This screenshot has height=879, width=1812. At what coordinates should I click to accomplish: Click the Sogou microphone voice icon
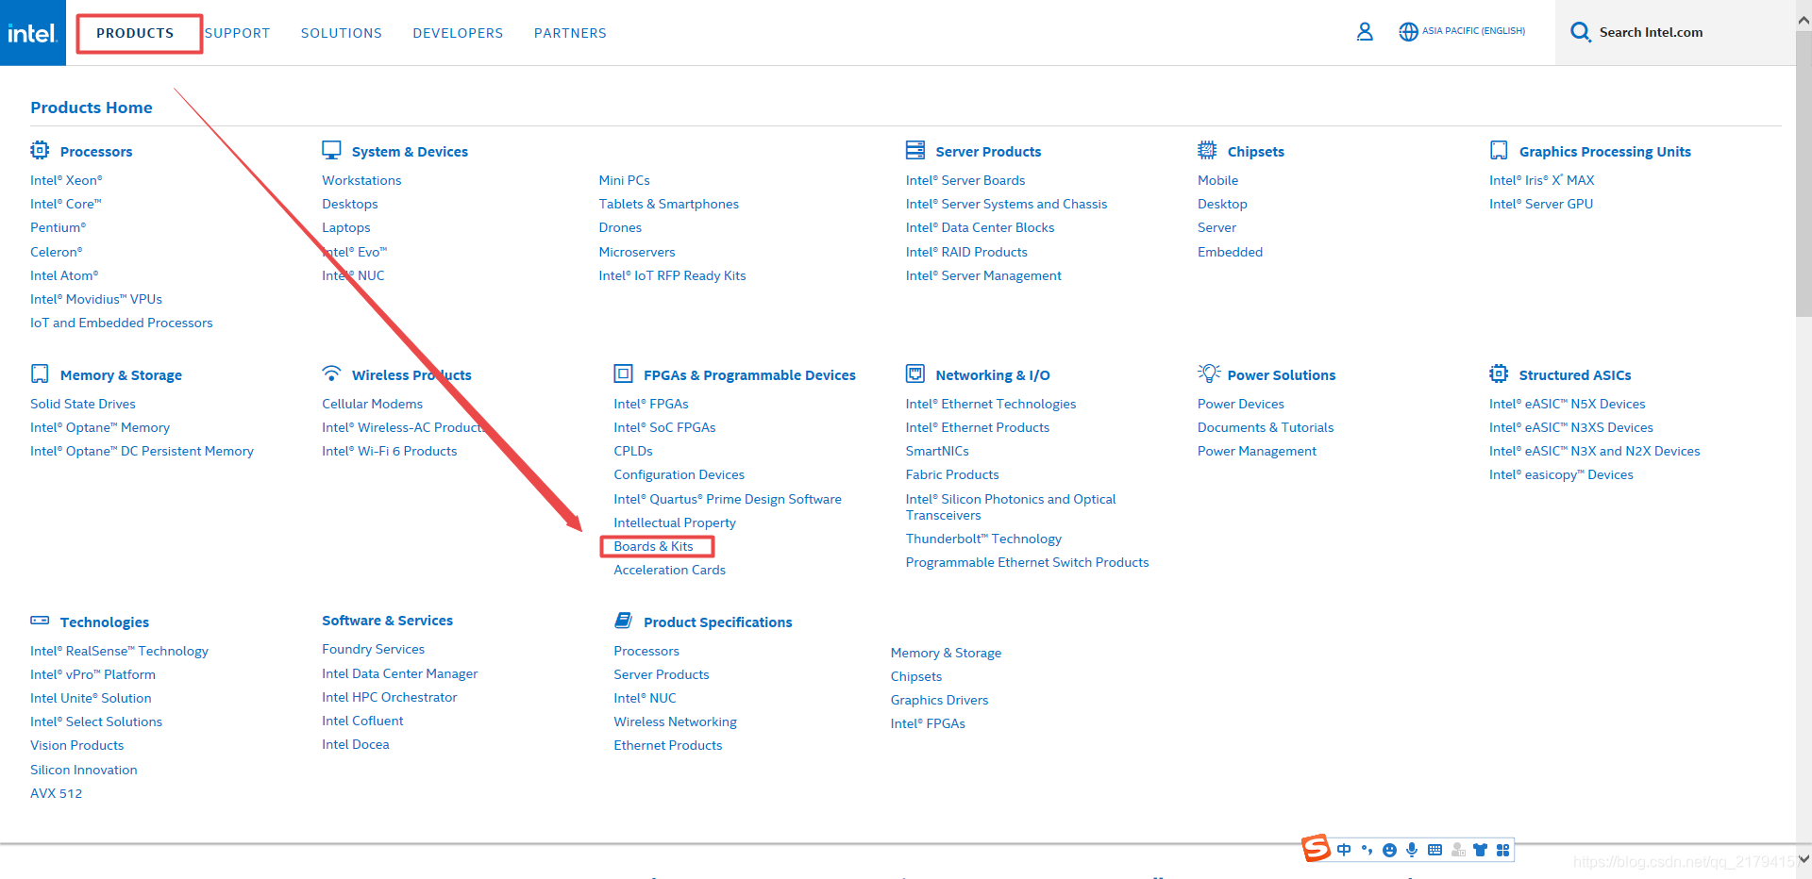tap(1412, 850)
